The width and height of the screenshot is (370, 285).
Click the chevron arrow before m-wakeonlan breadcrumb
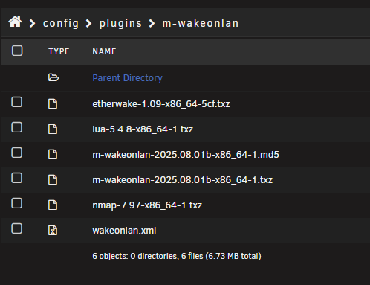point(152,23)
